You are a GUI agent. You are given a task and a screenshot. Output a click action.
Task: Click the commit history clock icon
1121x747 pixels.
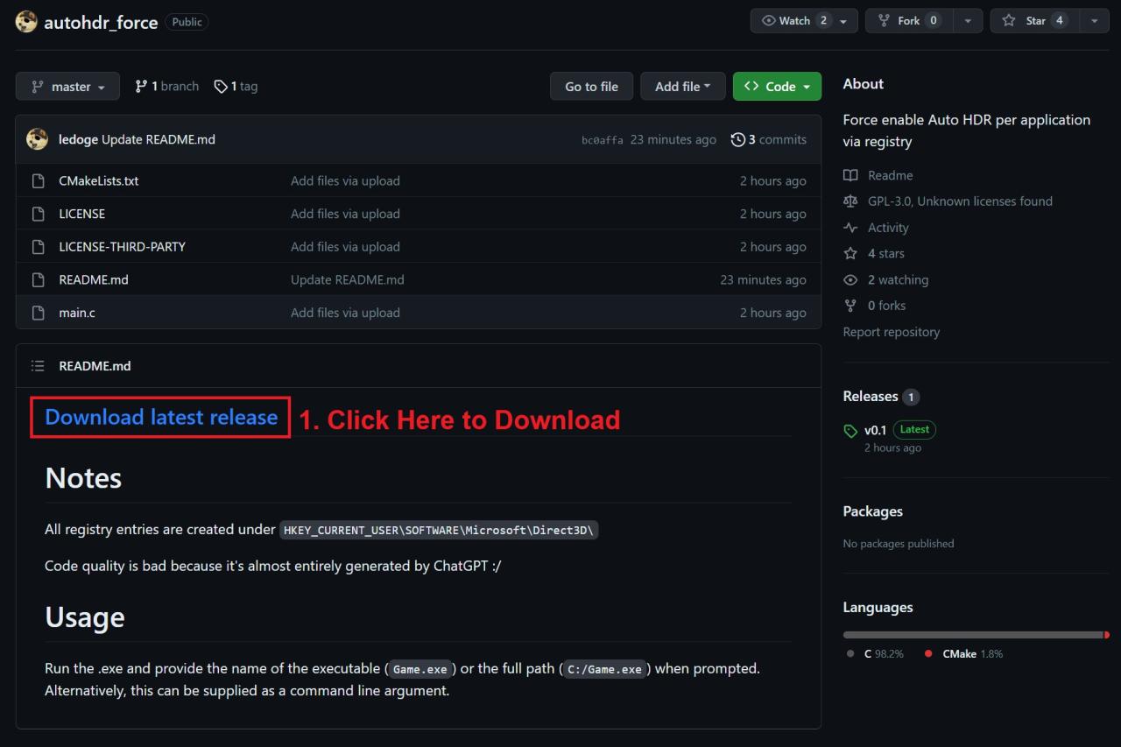pos(738,139)
